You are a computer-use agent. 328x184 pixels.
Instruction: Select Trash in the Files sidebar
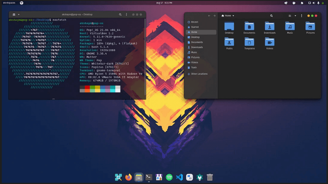pyautogui.click(x=201, y=67)
